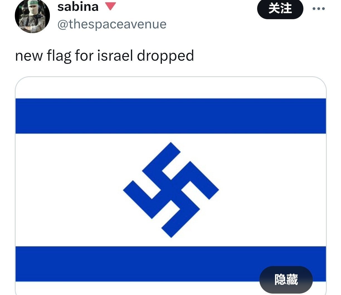The width and height of the screenshot is (341, 295).
Task: Tap the 隐藏 hide button on image
Action: (x=286, y=280)
